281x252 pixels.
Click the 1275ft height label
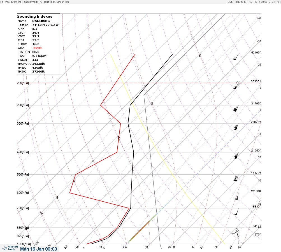click(257, 235)
